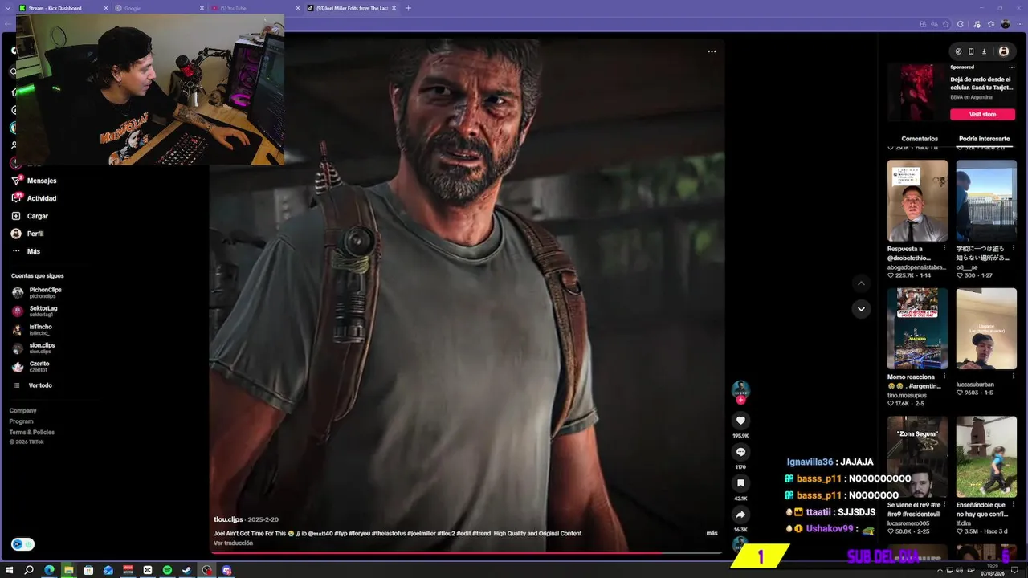Share the video with the arrow icon
Viewport: 1028px width, 578px height.
coord(740,515)
